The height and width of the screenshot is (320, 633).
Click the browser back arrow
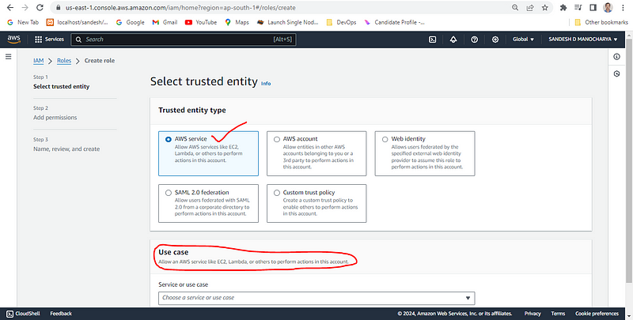point(10,8)
